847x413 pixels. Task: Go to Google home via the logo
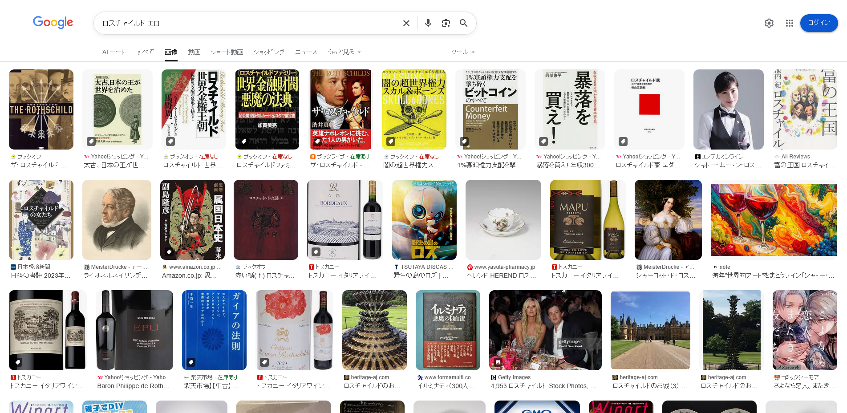(x=53, y=22)
